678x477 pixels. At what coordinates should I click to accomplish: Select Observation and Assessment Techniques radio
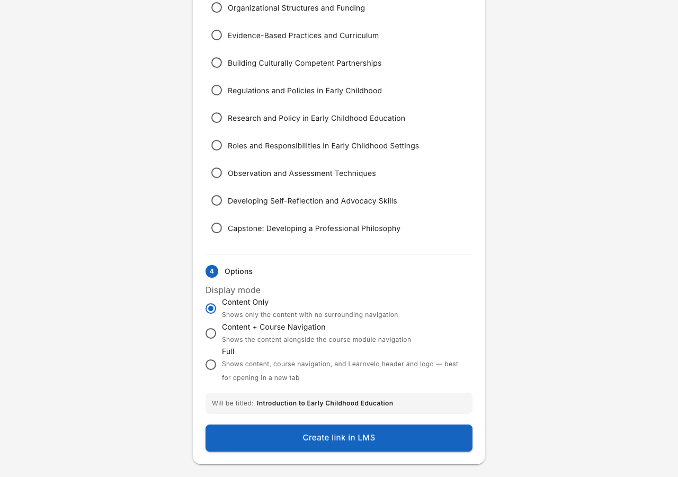click(x=217, y=173)
